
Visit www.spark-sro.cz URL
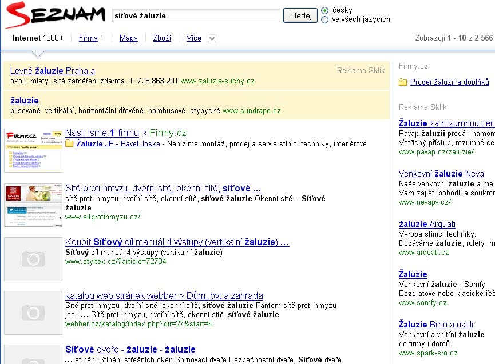428,353
